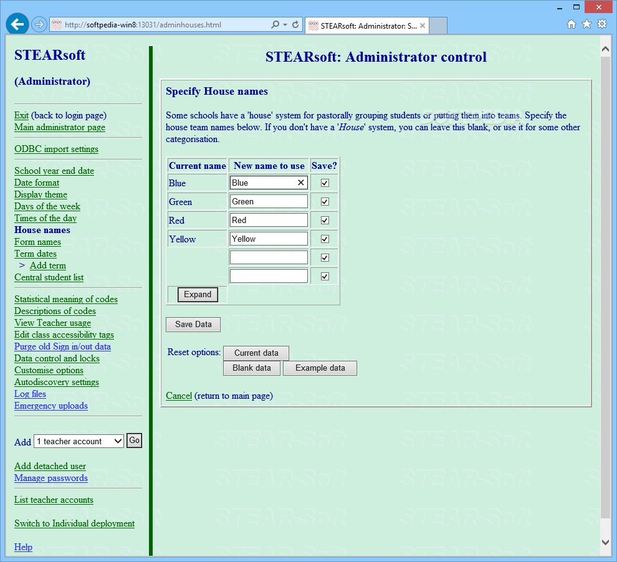The width and height of the screenshot is (617, 562).
Task: Open the Form names link
Action: tap(38, 242)
